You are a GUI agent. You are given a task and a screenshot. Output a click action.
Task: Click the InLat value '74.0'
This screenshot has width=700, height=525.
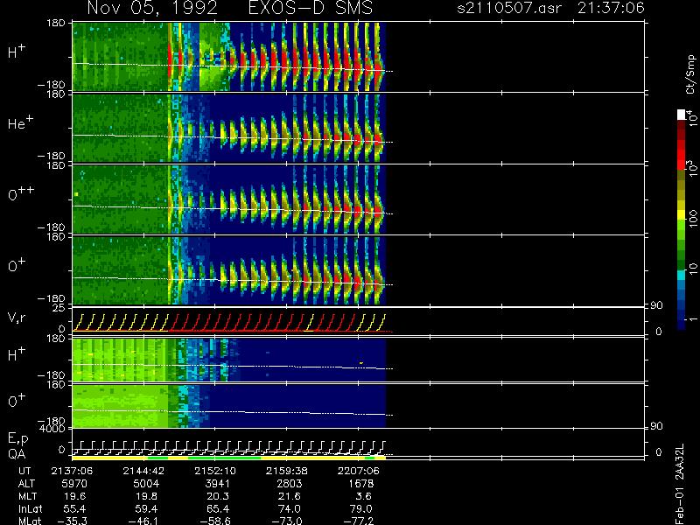(x=289, y=508)
